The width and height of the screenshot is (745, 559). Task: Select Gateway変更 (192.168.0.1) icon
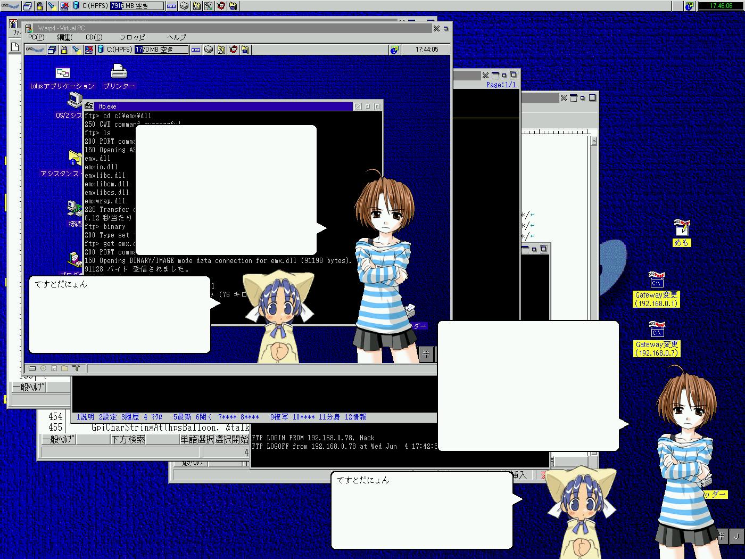point(657,290)
